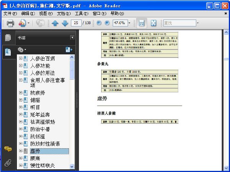230x172 pixels.
Task: Collapse the bookmarks panel arrow button
Action: pos(72,38)
